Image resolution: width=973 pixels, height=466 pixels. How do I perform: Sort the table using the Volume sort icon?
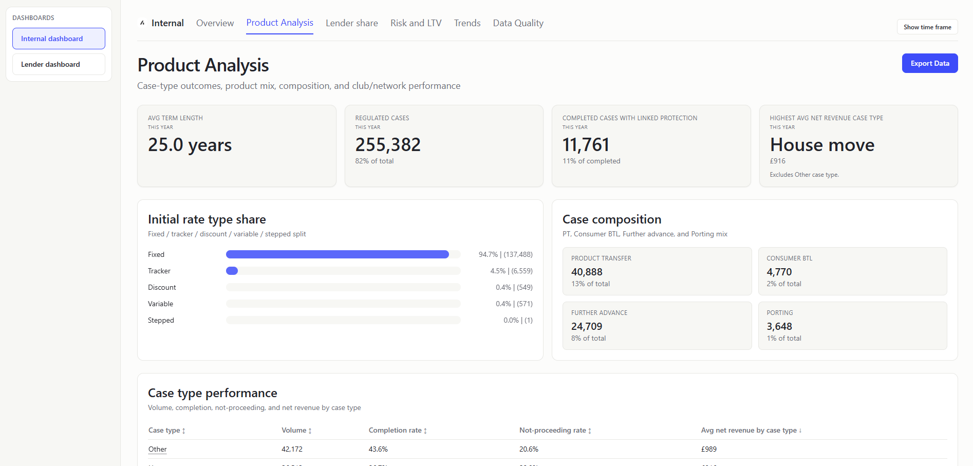click(x=310, y=431)
